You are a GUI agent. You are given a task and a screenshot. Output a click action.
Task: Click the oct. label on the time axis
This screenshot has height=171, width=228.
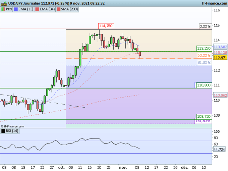(61, 168)
